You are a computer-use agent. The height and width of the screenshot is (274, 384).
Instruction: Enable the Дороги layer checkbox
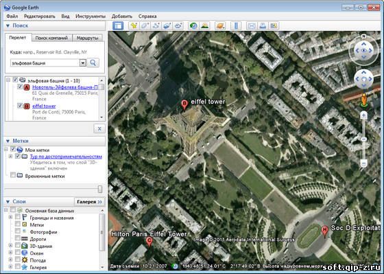pos(18,238)
